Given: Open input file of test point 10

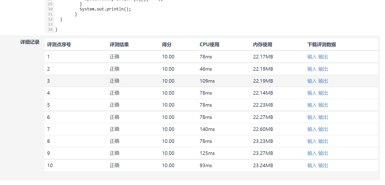Looking at the screenshot, I should pos(312,166).
